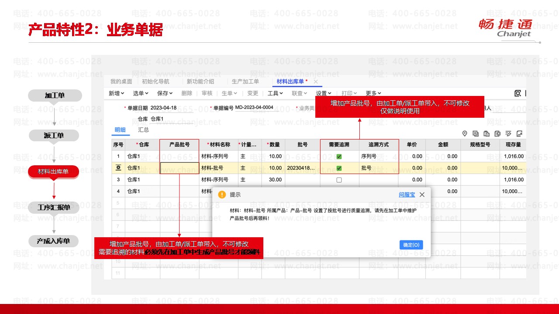Click the 产成入库单 step in the flow diagram

pyautogui.click(x=54, y=241)
